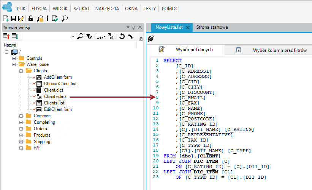Close the NowyLista.list tab
312x190 pixels.
tap(188, 28)
